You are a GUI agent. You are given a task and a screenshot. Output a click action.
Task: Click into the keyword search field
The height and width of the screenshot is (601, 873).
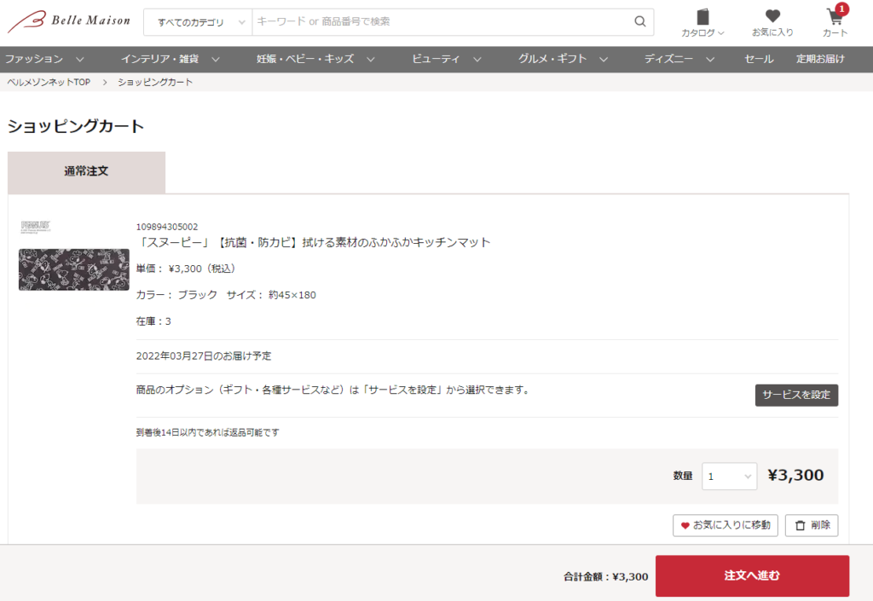point(442,22)
